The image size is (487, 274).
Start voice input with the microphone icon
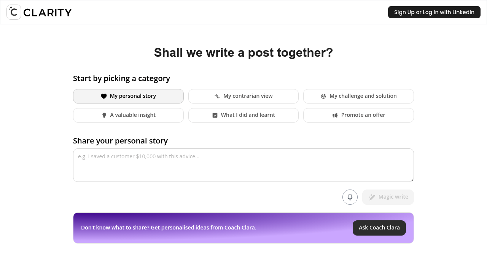(x=350, y=197)
